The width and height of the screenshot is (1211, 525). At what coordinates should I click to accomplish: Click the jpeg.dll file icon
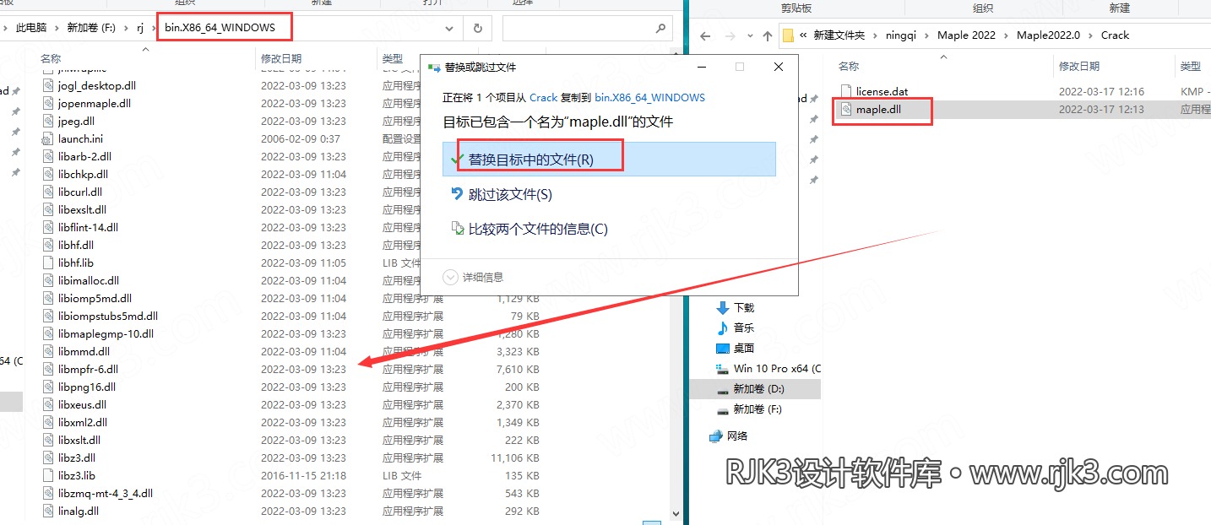pos(48,121)
